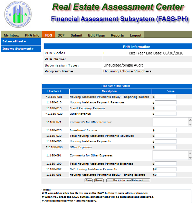Click line item number 11180-100
This screenshot has height=205, width=193.
[54, 164]
